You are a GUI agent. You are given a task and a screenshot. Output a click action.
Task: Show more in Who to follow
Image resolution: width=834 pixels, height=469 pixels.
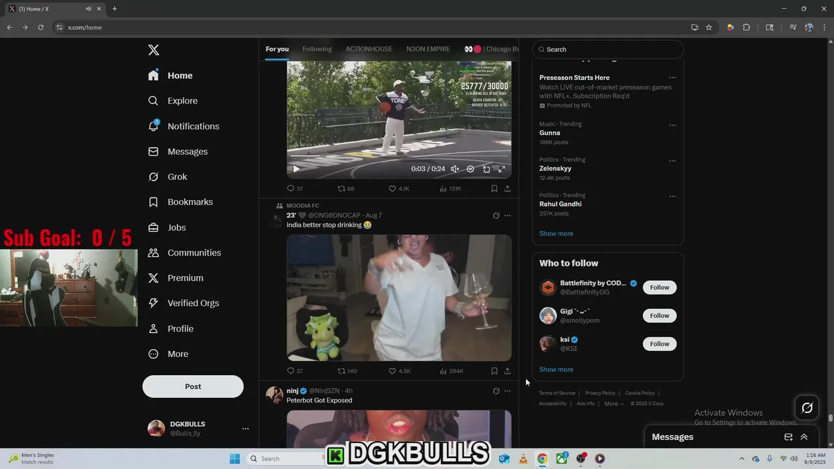556,369
